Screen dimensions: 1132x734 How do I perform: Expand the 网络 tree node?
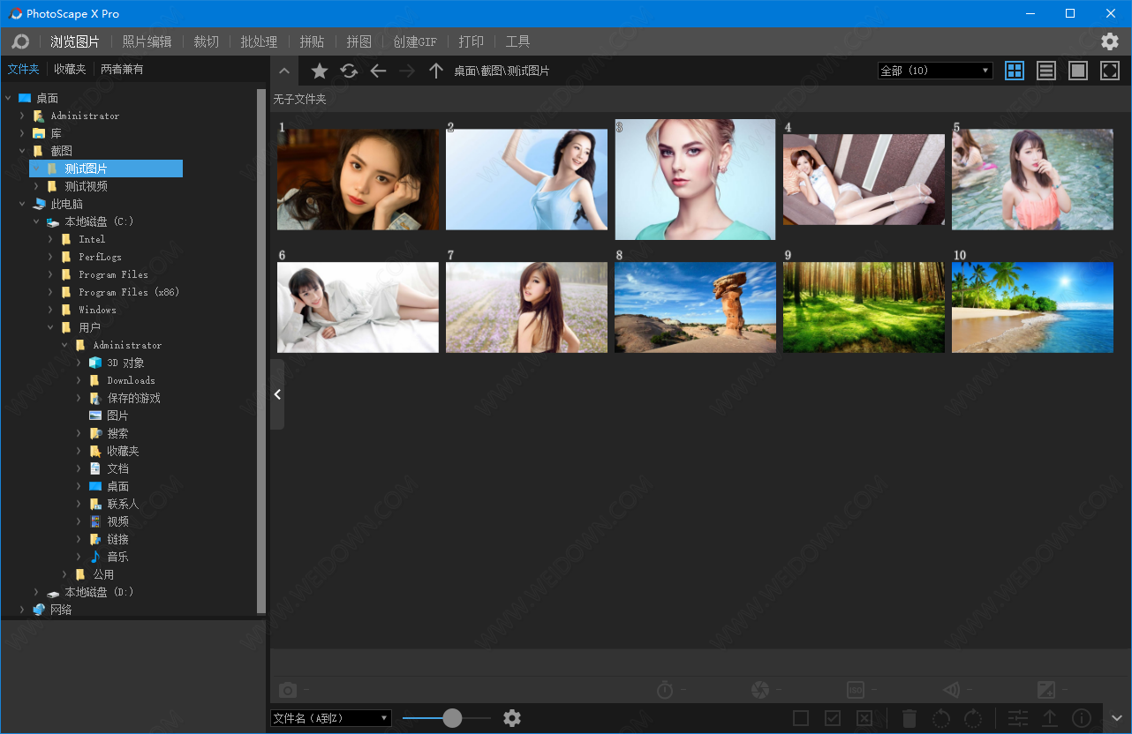[22, 610]
